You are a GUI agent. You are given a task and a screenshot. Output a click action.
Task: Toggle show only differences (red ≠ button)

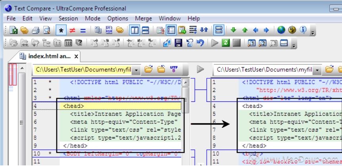72,30
